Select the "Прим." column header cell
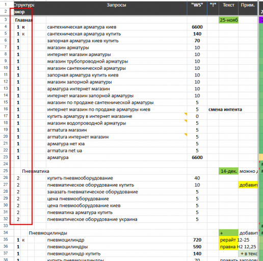263x261 pixels. (248, 5)
